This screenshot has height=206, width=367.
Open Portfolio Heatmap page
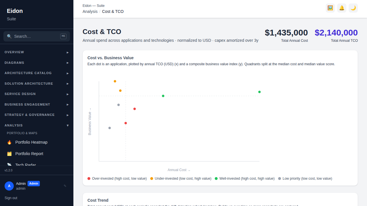point(37,142)
